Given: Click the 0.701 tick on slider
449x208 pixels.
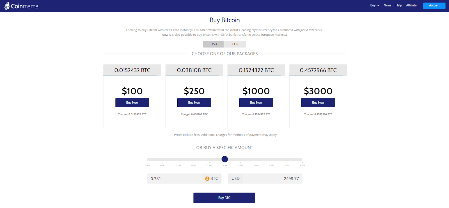Looking at the screenshot, I should point(287,165).
